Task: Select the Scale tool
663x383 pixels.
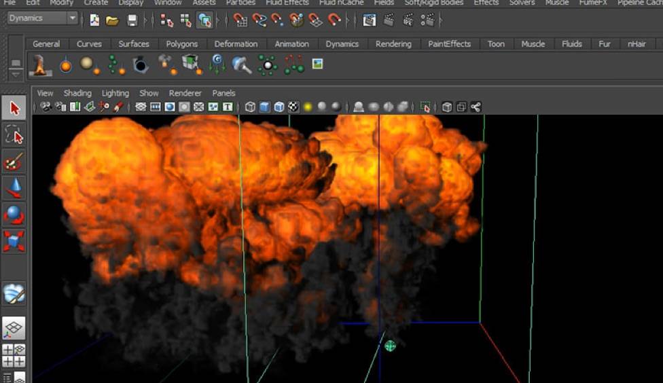Action: [14, 240]
